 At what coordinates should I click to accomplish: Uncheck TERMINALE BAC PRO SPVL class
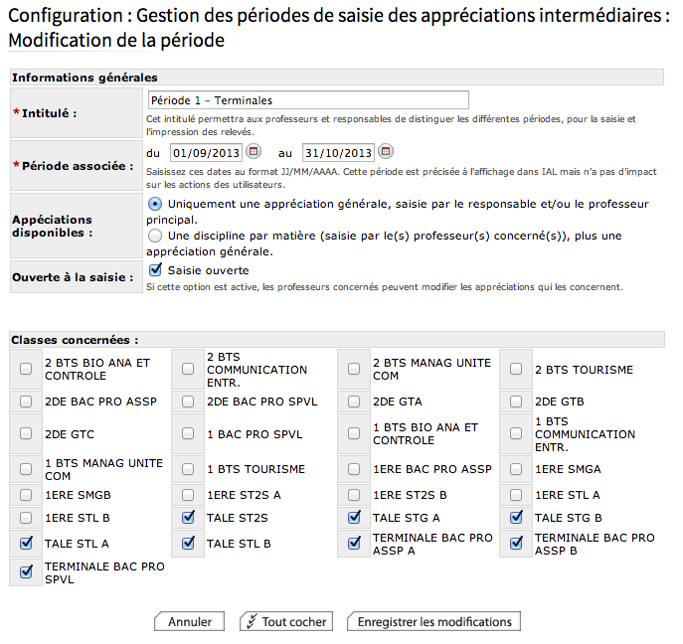click(x=26, y=572)
